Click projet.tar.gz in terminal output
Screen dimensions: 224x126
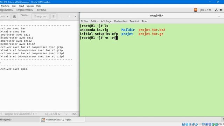point(151,34)
